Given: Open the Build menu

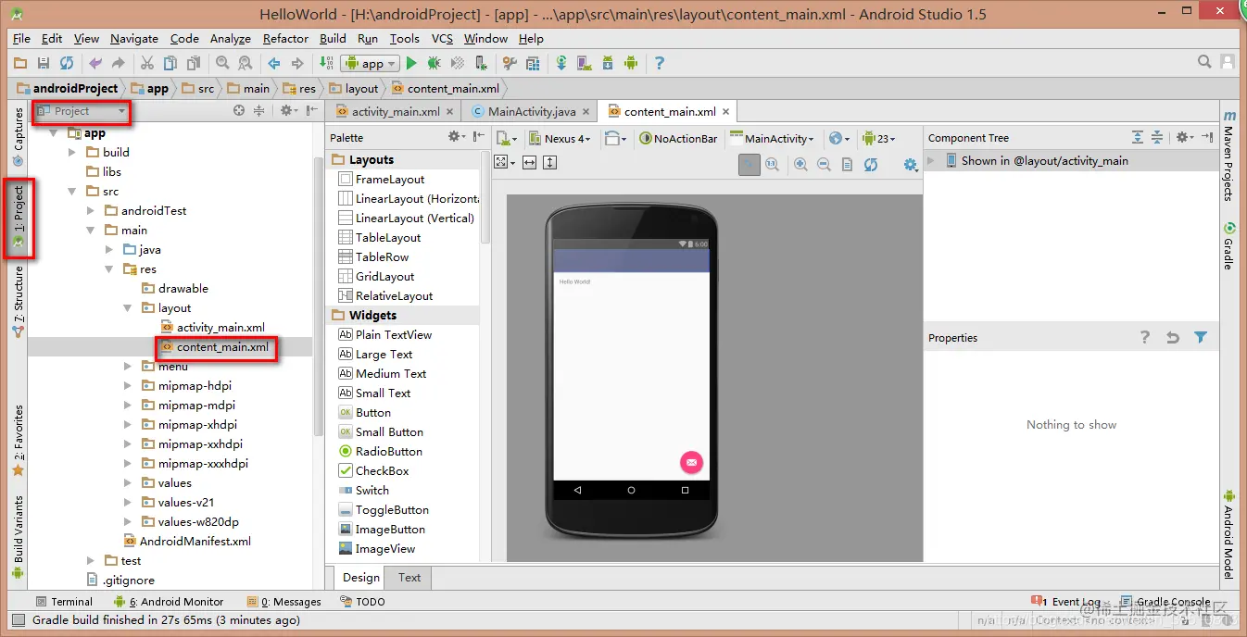Looking at the screenshot, I should tap(333, 39).
